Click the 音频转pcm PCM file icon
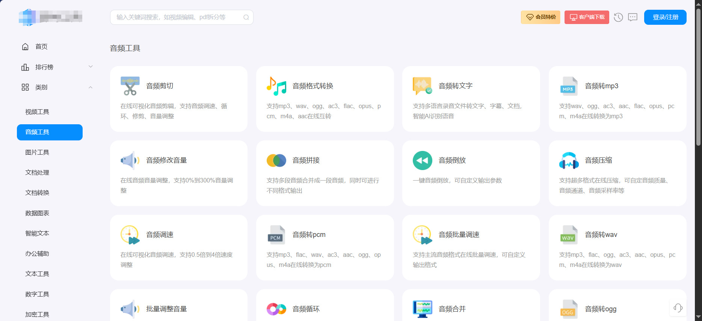 [276, 235]
